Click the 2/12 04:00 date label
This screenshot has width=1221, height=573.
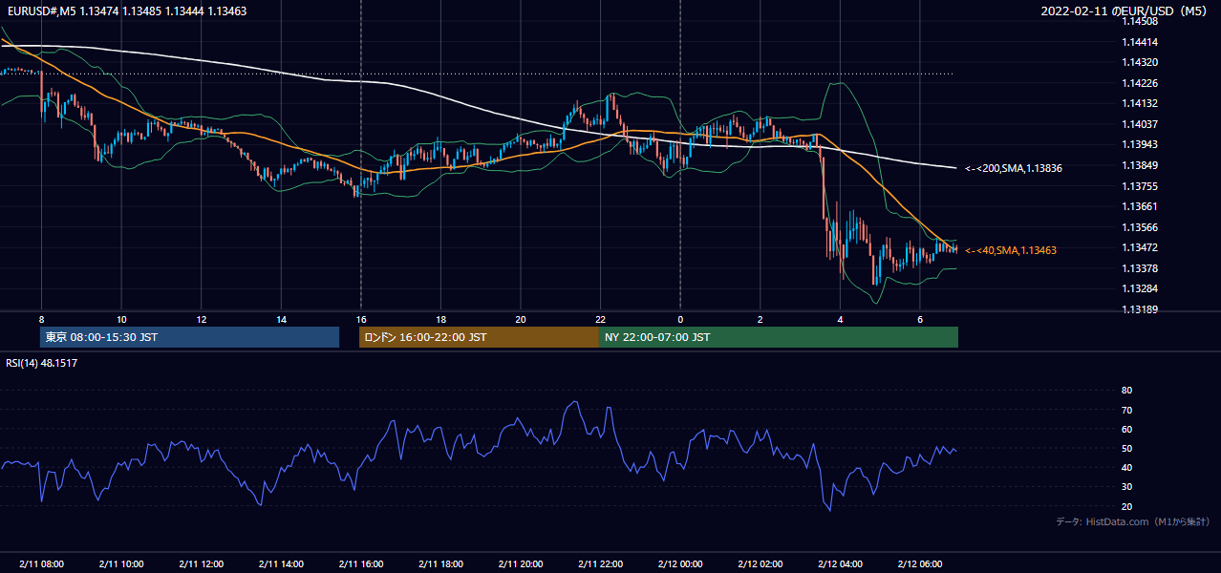click(839, 563)
